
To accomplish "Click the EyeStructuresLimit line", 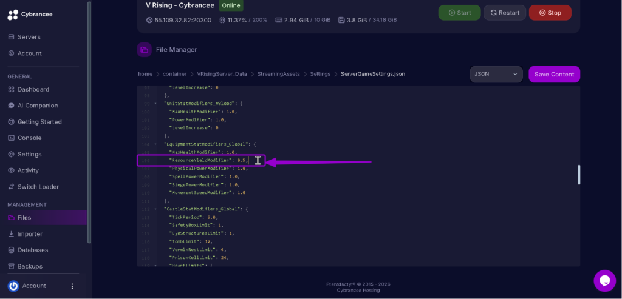I will point(202,233).
